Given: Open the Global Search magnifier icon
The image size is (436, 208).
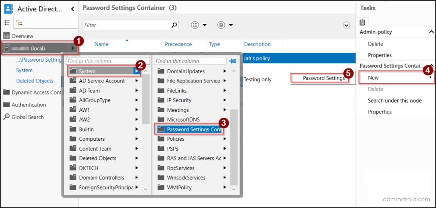Looking at the screenshot, I should [x=6, y=117].
